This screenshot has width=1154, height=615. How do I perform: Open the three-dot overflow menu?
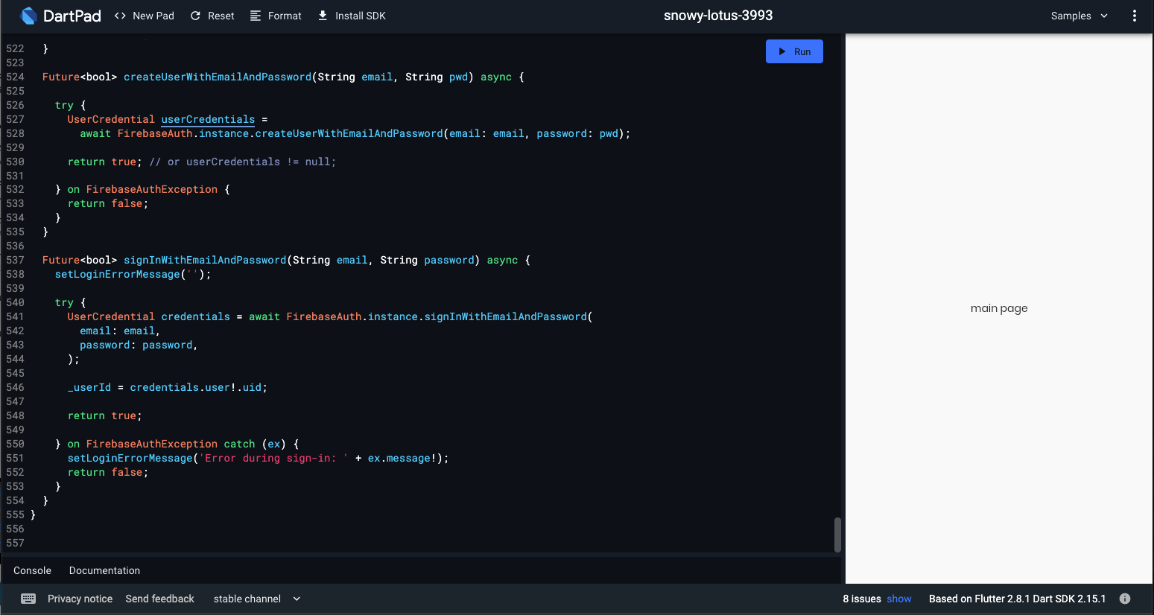click(1134, 16)
